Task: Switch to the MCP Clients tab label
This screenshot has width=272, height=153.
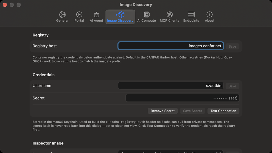Action: click(169, 20)
